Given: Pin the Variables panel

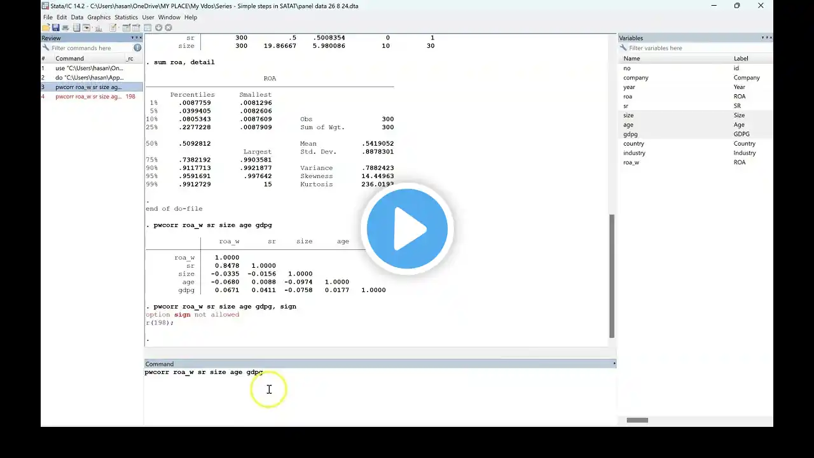Looking at the screenshot, I should click(x=766, y=38).
